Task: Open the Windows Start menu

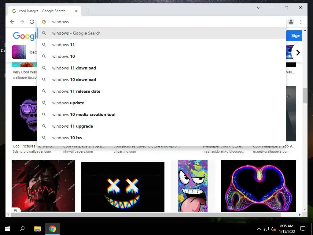Action: point(7,229)
